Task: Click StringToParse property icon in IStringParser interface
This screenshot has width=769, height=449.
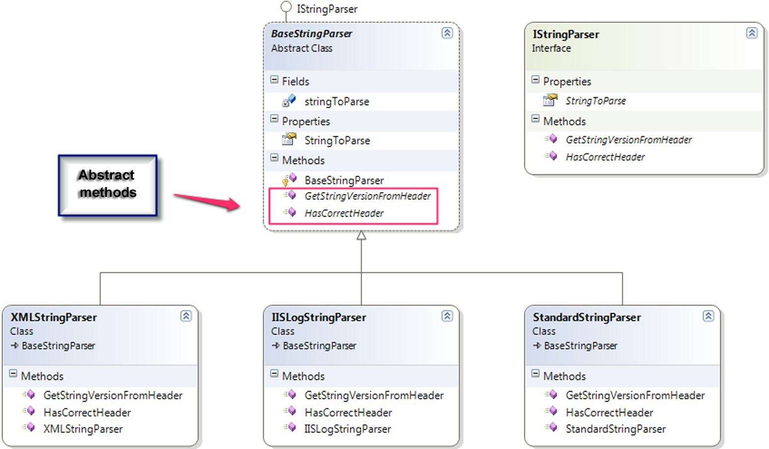Action: coord(550,100)
